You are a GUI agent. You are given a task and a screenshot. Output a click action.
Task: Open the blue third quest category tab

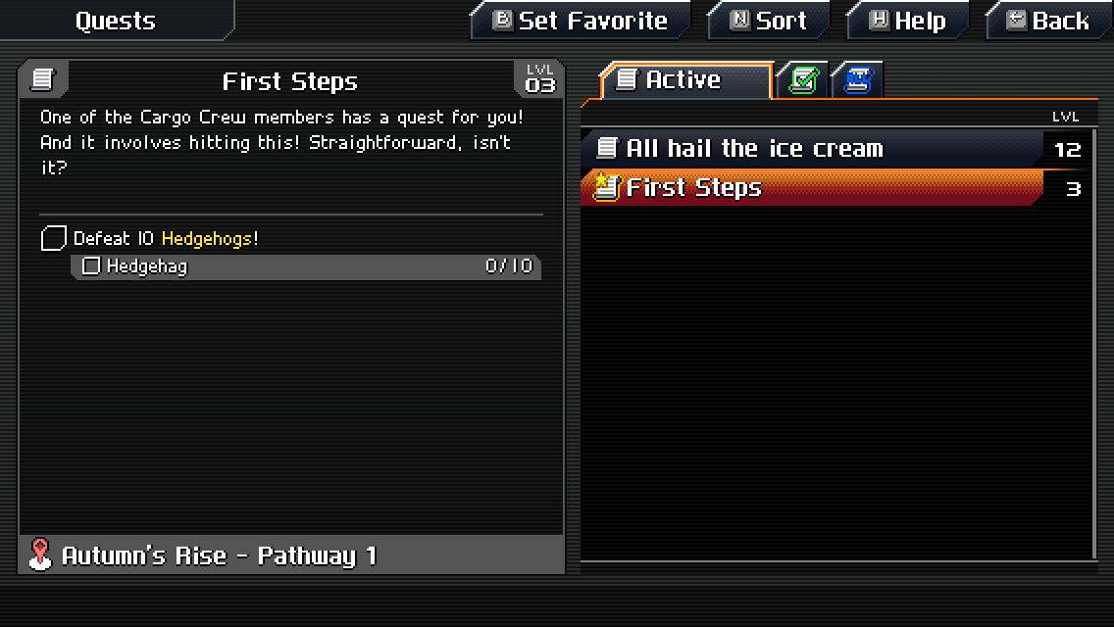pos(858,80)
